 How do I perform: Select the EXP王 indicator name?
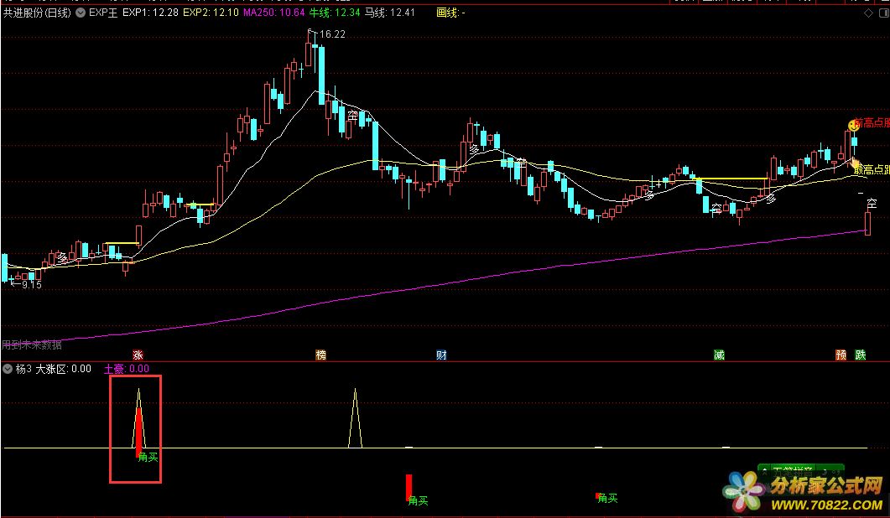point(103,13)
